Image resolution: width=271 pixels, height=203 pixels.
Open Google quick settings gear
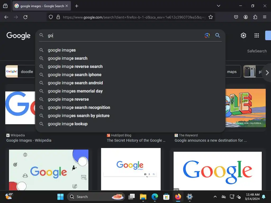click(243, 35)
